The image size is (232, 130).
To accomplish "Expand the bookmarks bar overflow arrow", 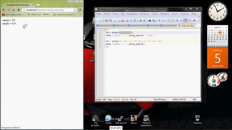I will [x=80, y=14].
